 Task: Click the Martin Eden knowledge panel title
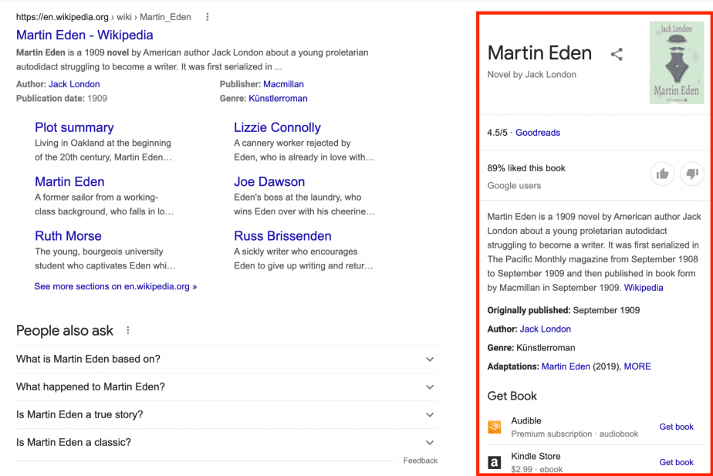click(539, 53)
